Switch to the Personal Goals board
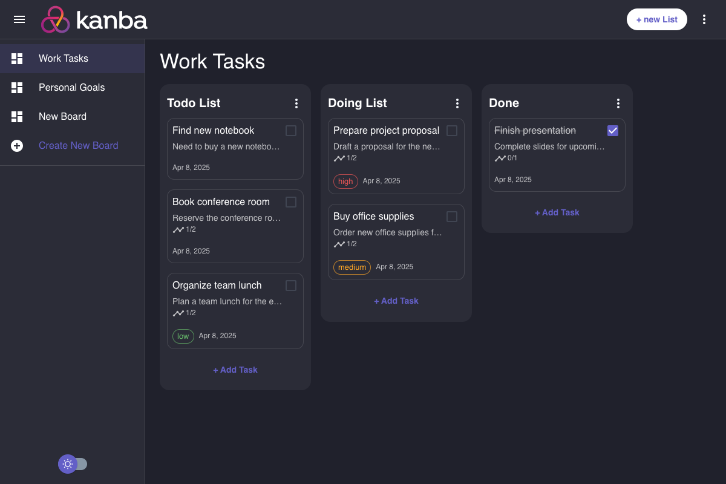Viewport: 726px width, 484px height. coord(72,88)
